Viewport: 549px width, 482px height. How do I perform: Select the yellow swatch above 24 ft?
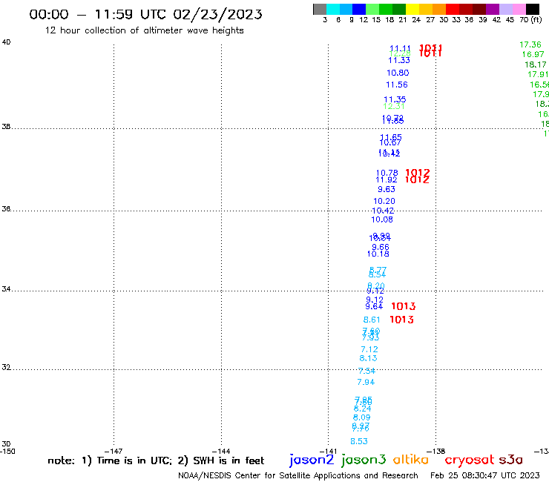[x=412, y=9]
